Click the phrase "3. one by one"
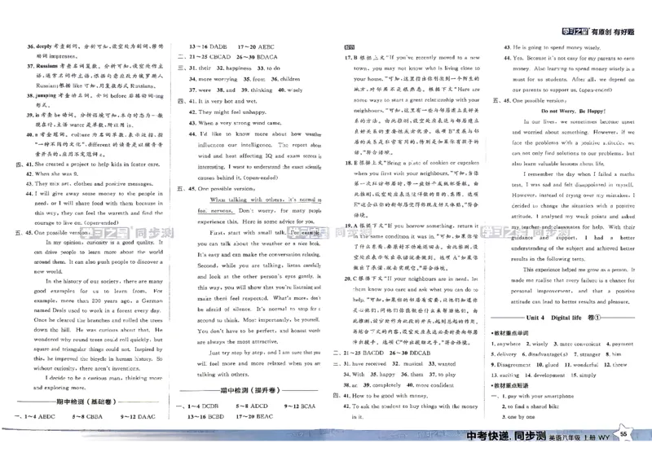652x461 pixels. tap(518, 416)
